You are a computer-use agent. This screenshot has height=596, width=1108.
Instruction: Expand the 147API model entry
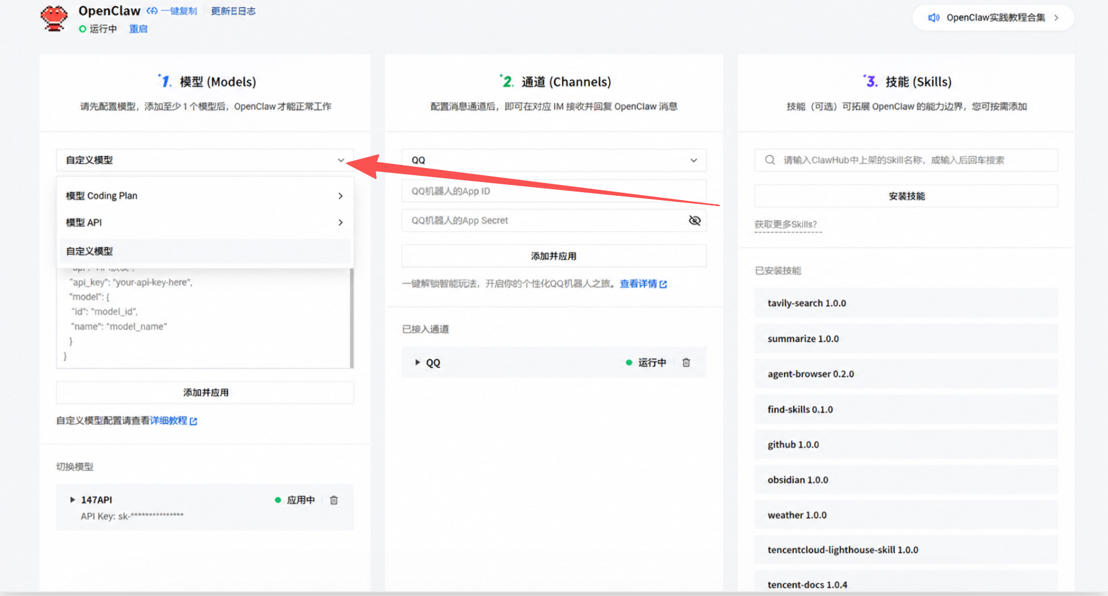click(73, 500)
